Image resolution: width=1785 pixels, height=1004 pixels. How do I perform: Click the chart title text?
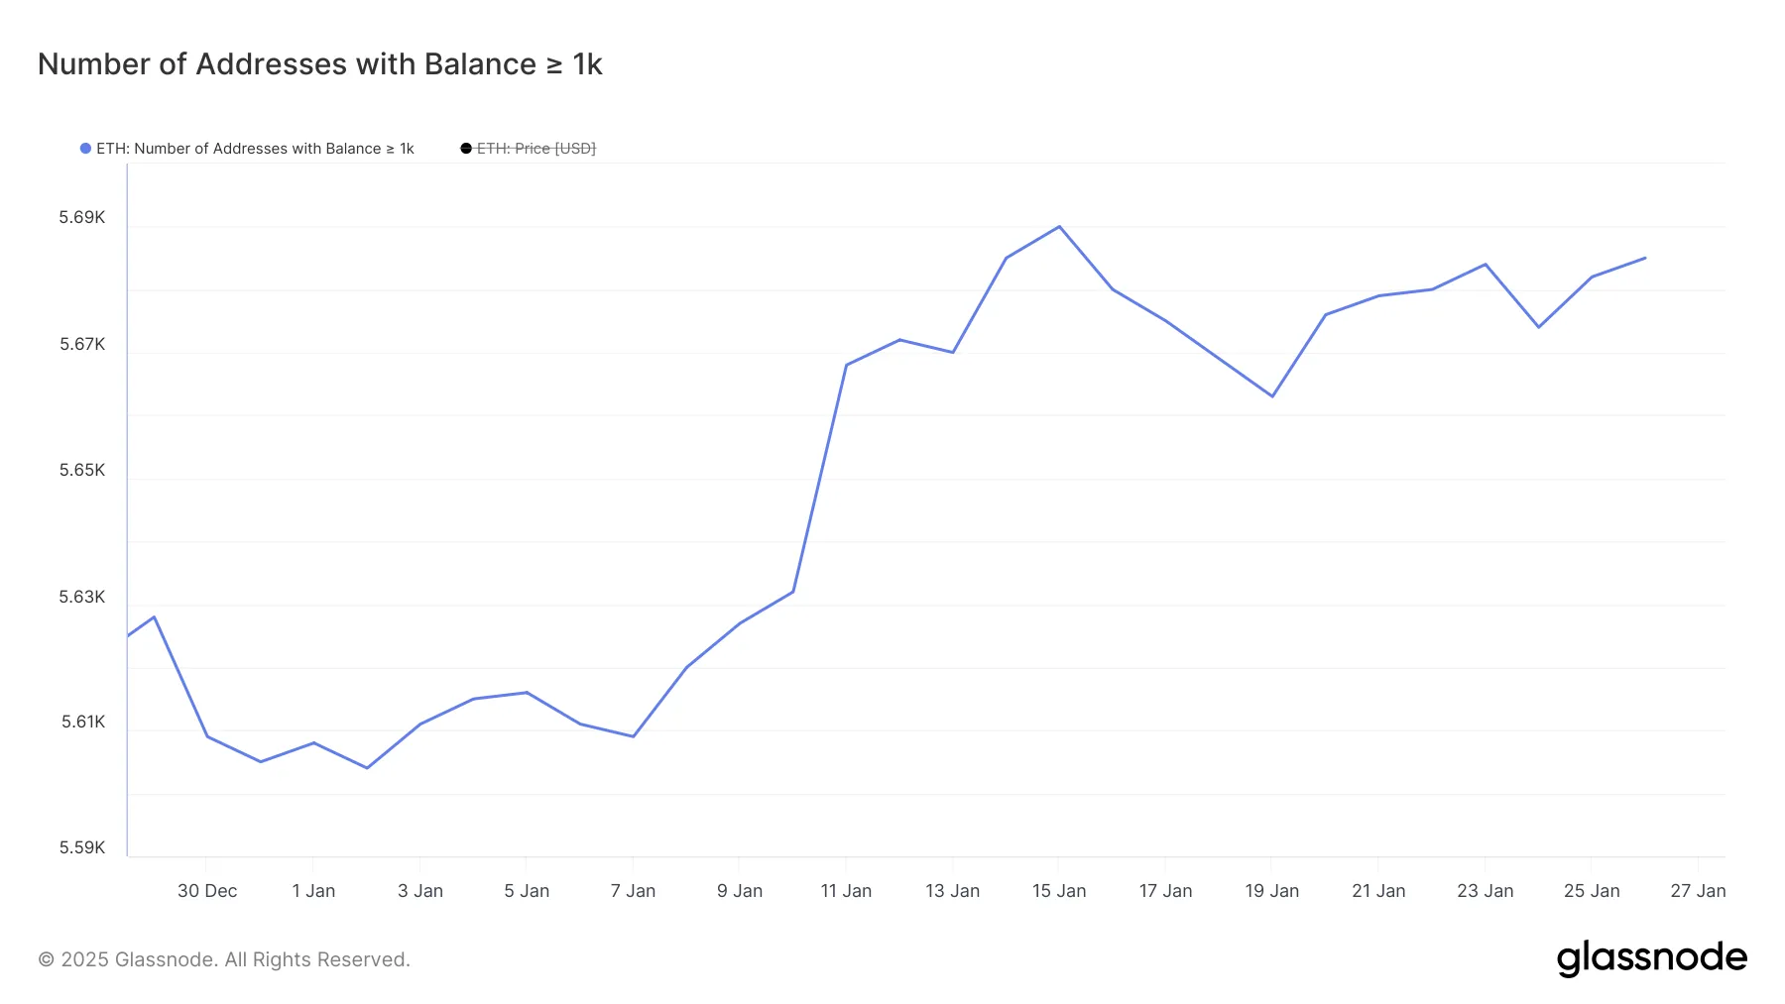coord(319,64)
